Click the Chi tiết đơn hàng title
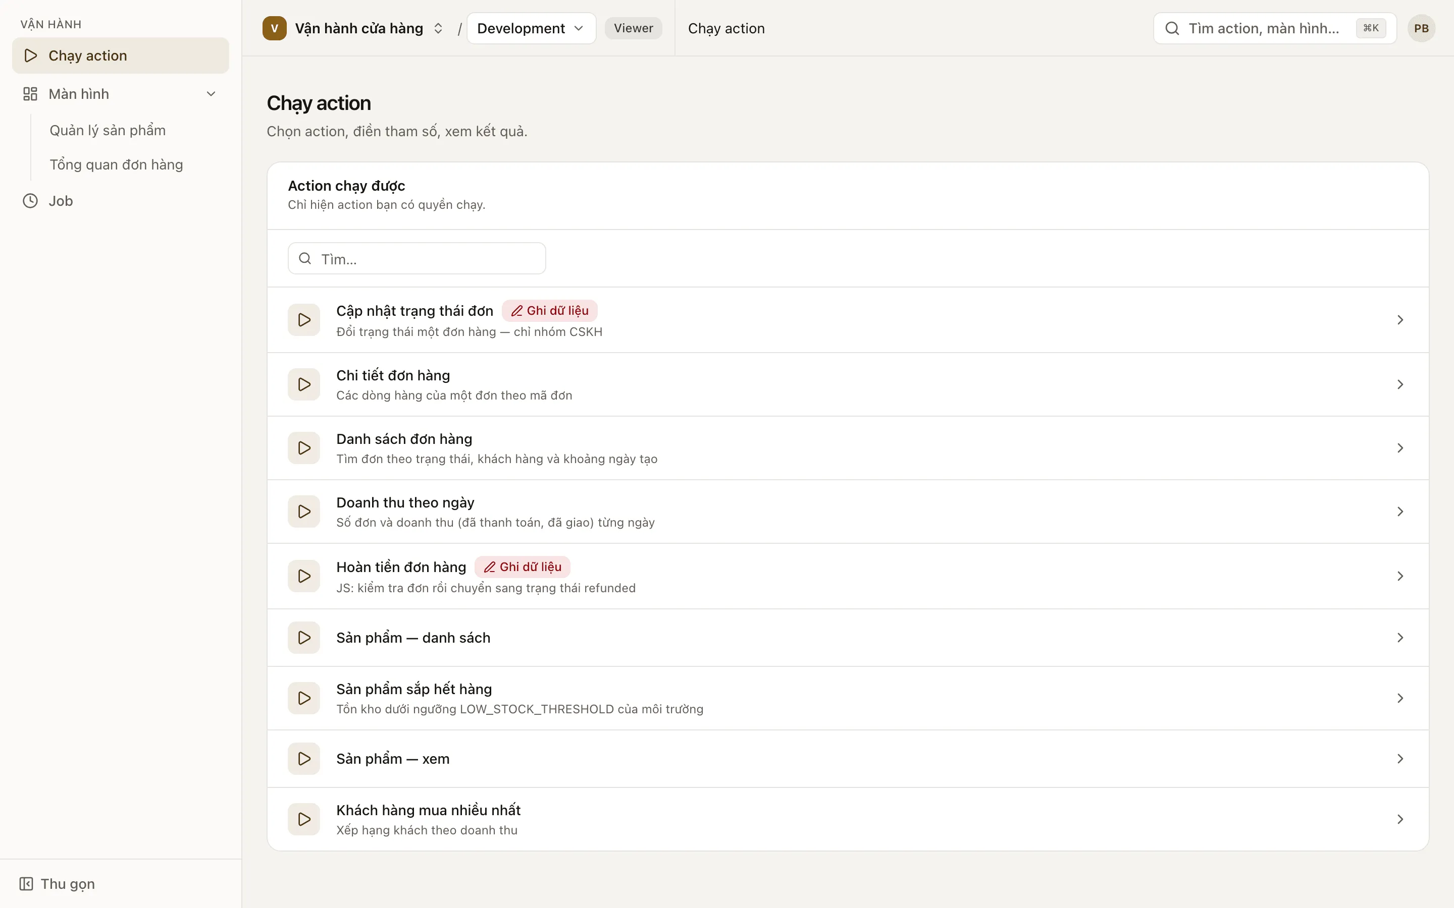The height and width of the screenshot is (908, 1454). (x=393, y=375)
